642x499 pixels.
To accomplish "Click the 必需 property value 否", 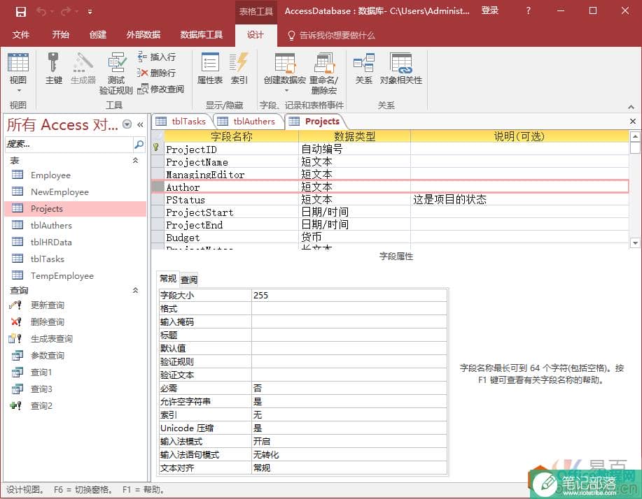I will [349, 389].
